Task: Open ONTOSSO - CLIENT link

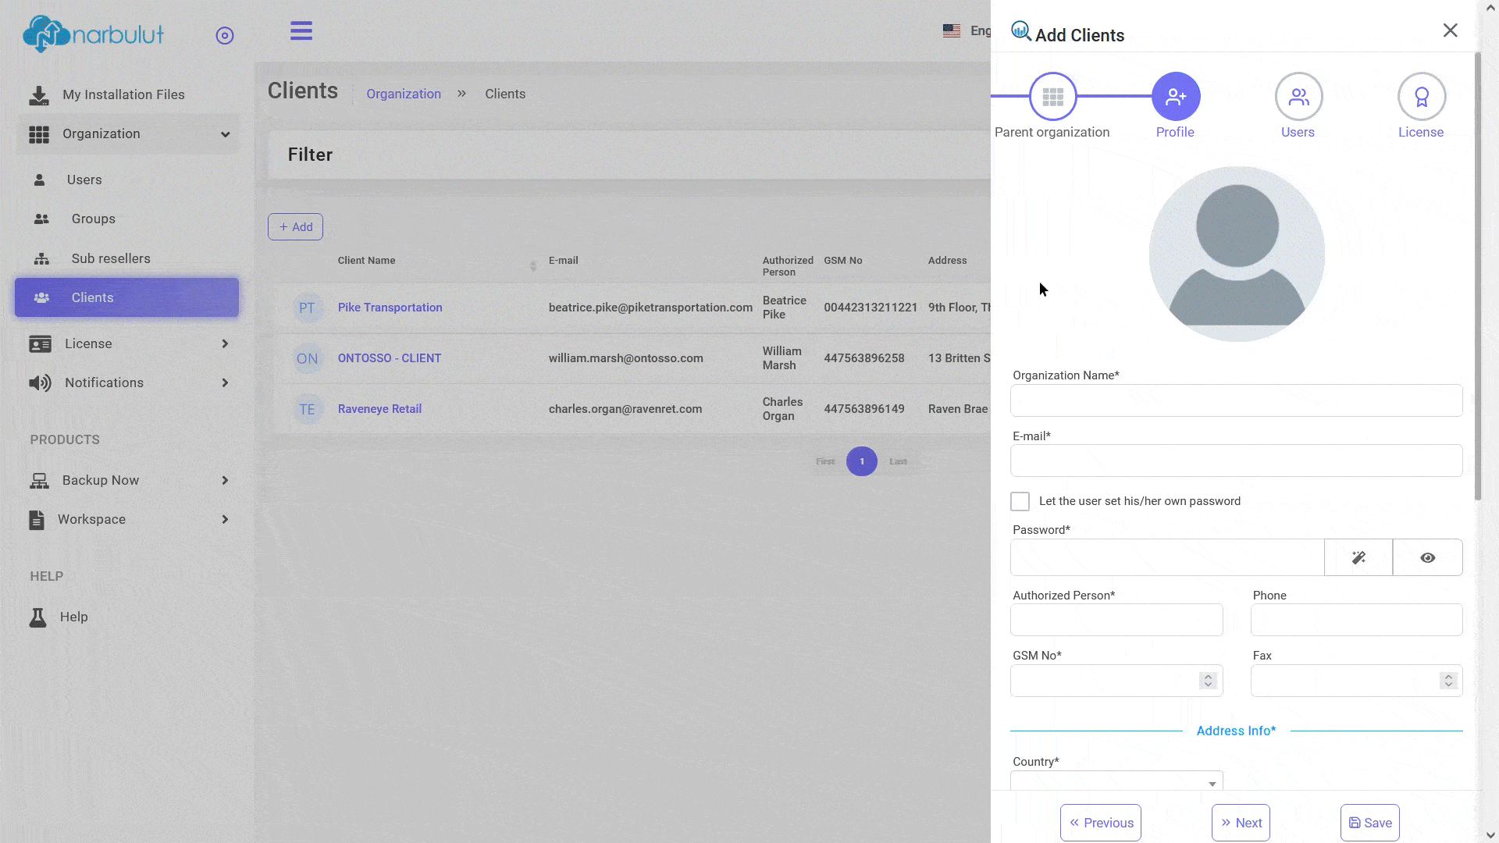Action: click(x=390, y=359)
